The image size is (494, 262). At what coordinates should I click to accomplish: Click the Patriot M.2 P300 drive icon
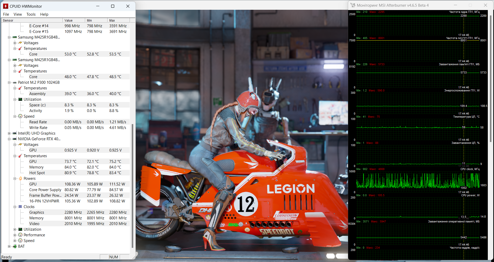tap(15, 82)
